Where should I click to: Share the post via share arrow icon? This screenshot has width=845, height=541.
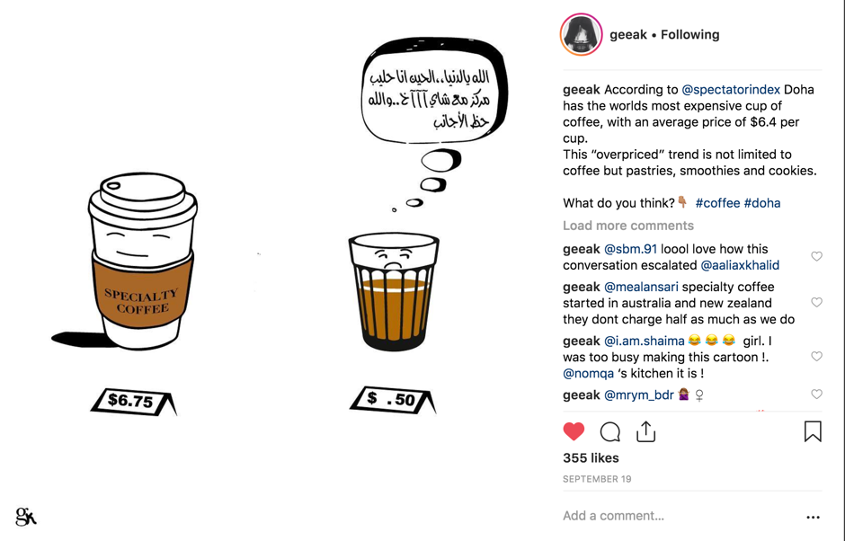point(645,431)
